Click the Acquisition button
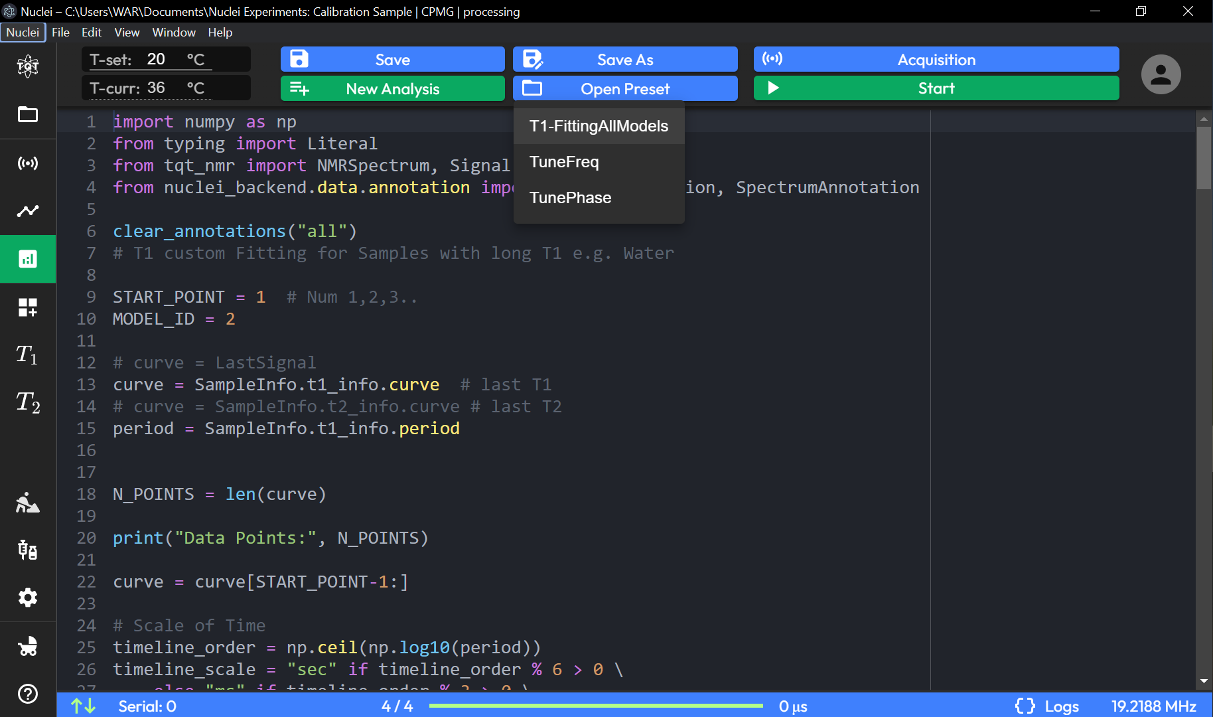Viewport: 1213px width, 717px height. click(936, 59)
